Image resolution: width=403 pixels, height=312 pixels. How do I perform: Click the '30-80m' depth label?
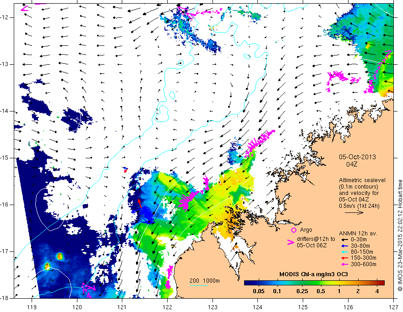pos(360,245)
